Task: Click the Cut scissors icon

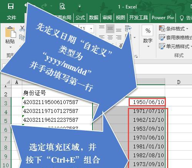Action: 22,28
